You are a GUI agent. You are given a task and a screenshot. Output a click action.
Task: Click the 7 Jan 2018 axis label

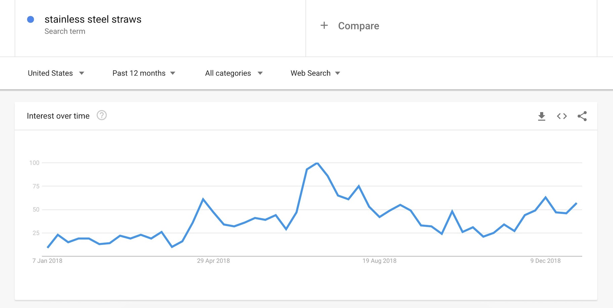47,261
